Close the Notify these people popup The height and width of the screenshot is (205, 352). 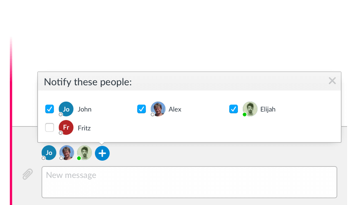(332, 81)
